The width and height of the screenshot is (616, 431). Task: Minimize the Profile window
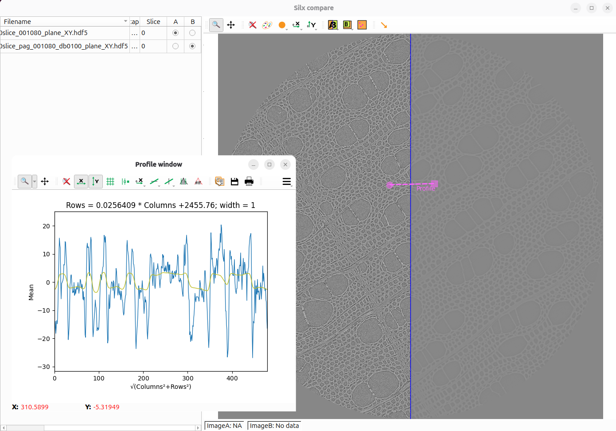pos(253,165)
